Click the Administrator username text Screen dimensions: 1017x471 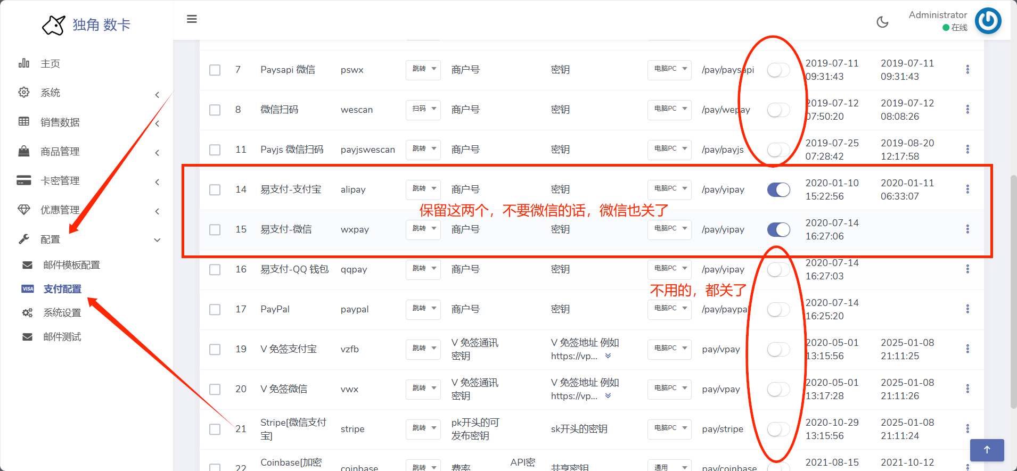pyautogui.click(x=938, y=15)
